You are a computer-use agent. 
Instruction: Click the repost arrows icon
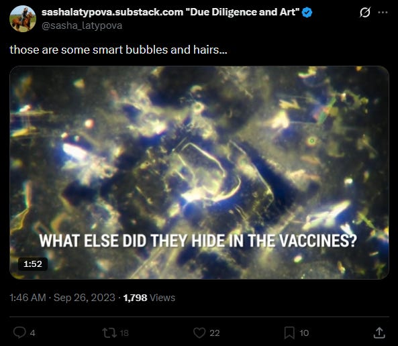pos(109,333)
